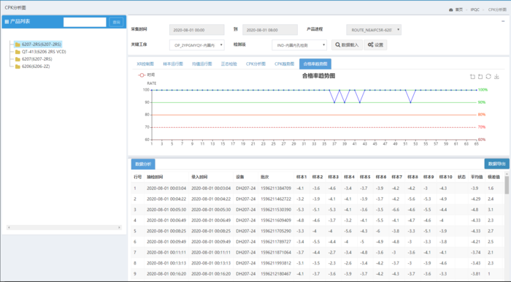
Task: Open the 产品途程 ROUTE dropdown
Action: (374, 30)
